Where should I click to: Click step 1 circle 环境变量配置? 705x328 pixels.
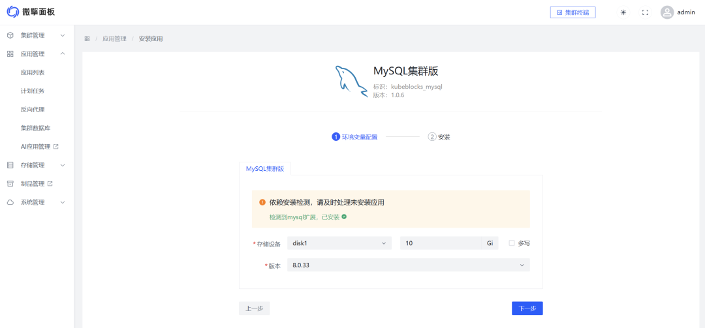click(x=336, y=136)
